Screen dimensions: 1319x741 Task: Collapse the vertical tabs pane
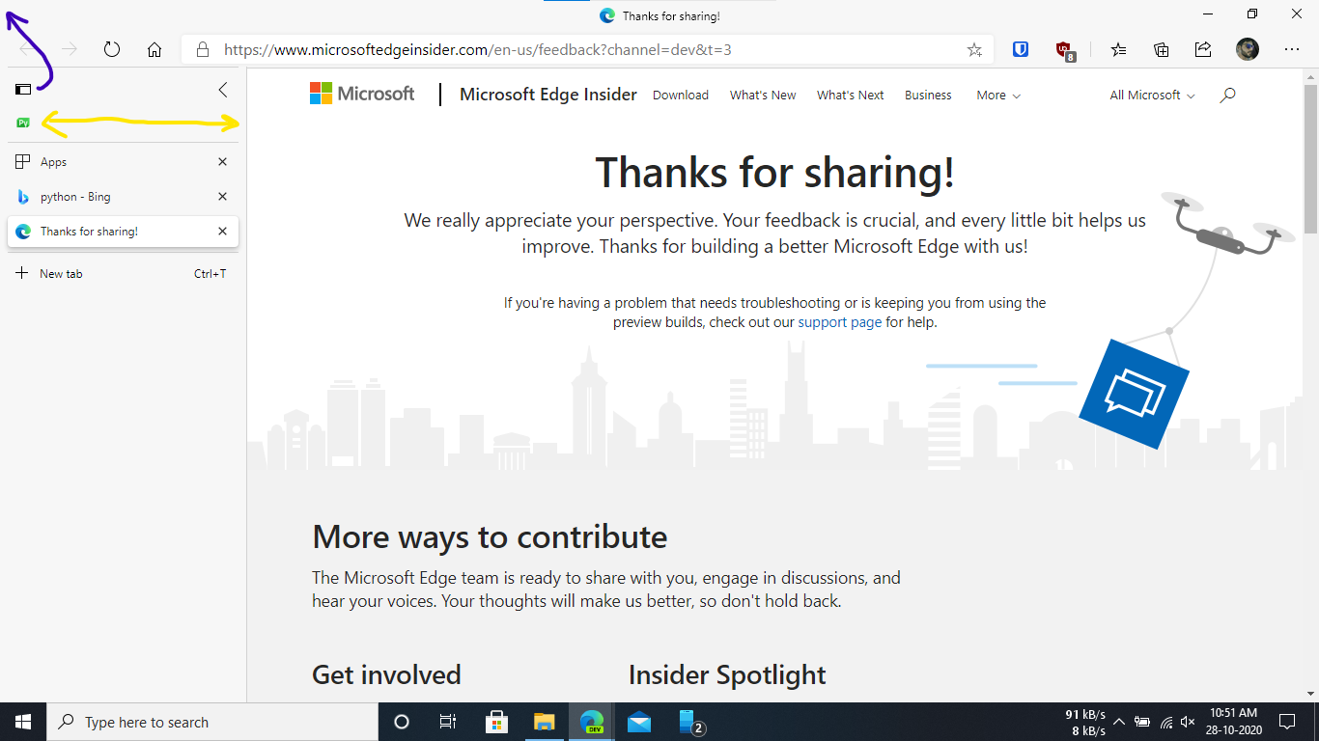tap(223, 90)
